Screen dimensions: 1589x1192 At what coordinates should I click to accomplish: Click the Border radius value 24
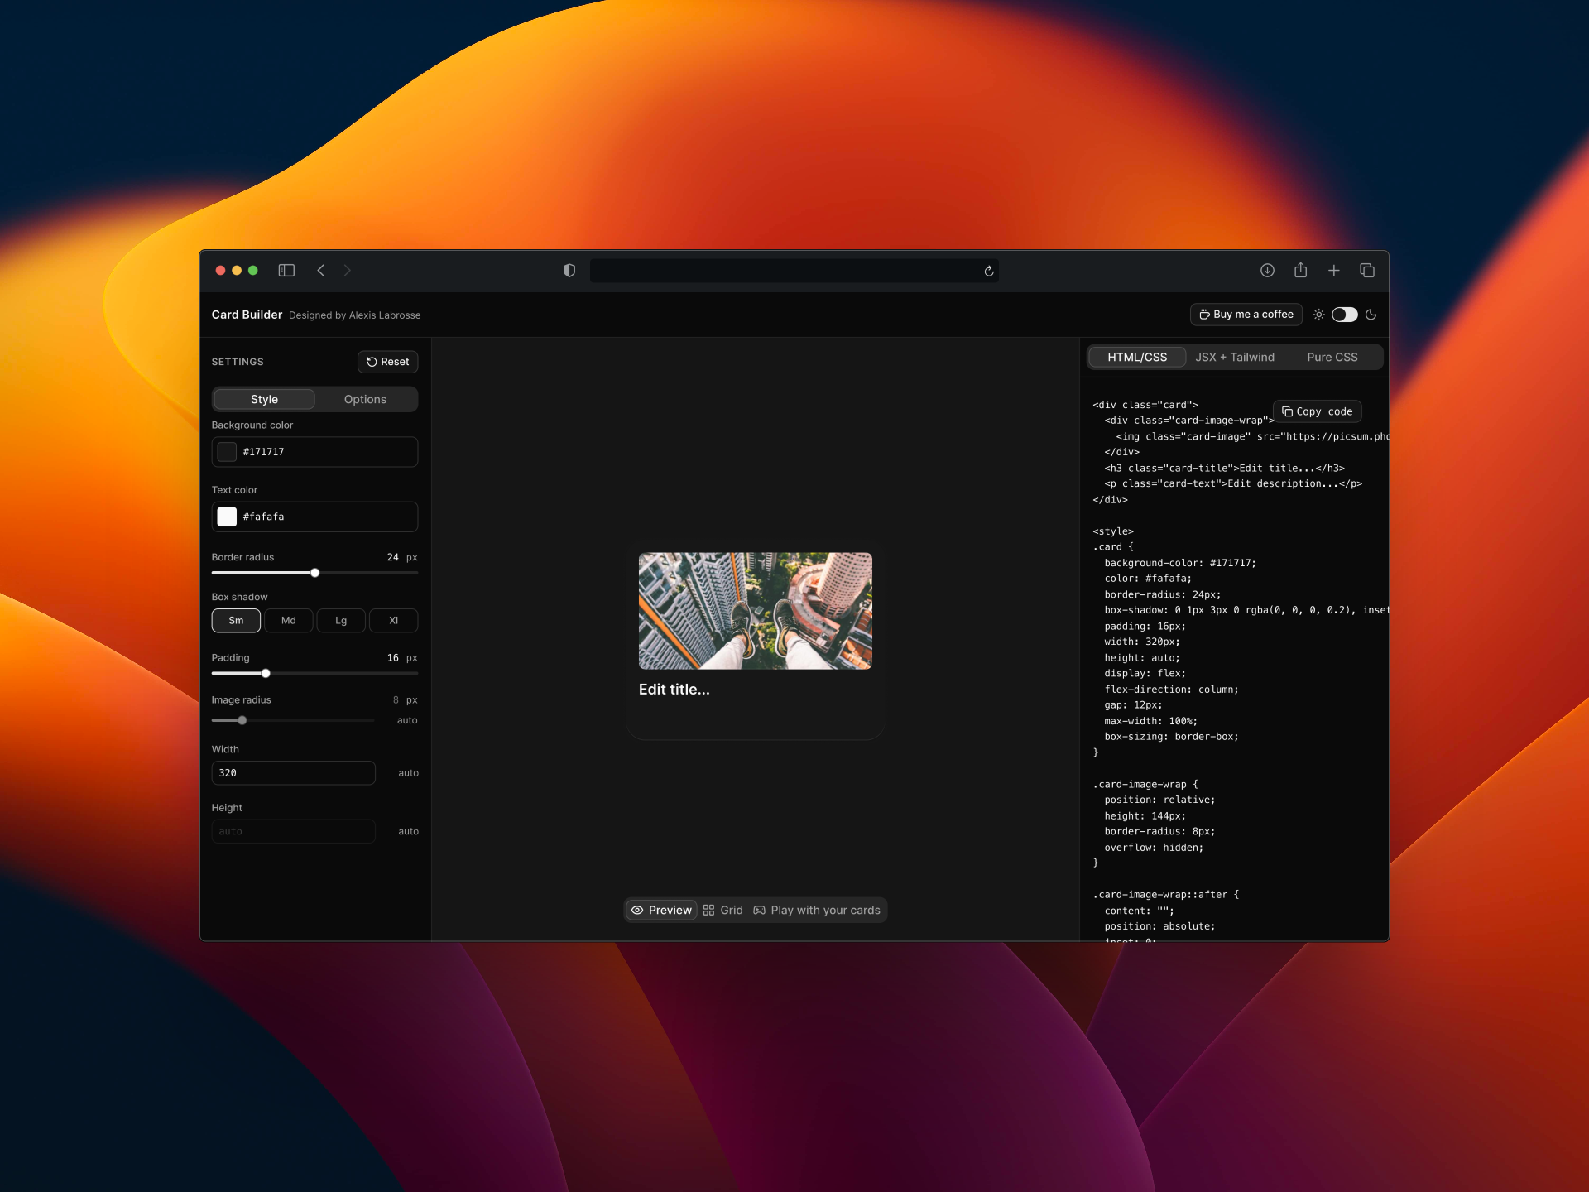click(393, 558)
